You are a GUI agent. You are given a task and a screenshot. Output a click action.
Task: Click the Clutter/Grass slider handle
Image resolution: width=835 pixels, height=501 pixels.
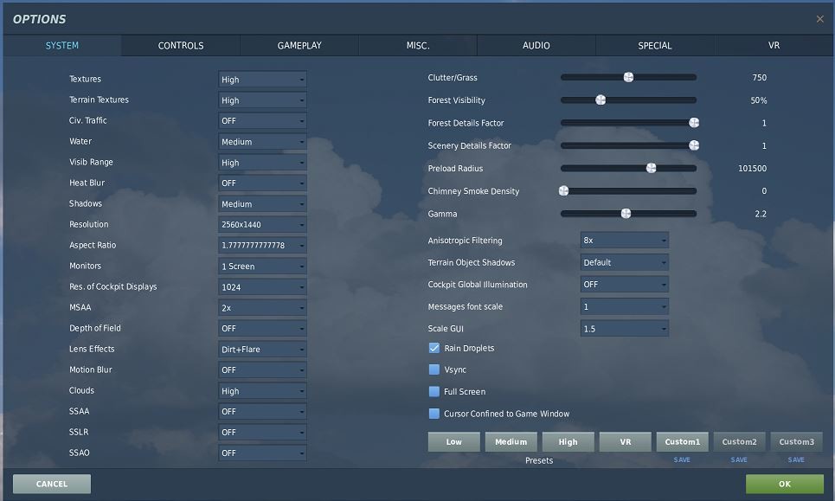coord(628,77)
